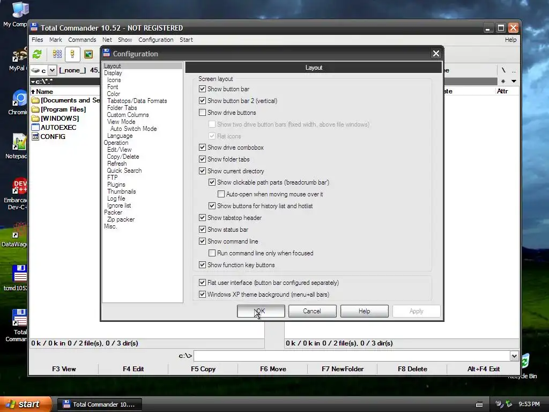Screen dimensions: 549x412
Task: Click the F8 Delete function button
Action: [412, 369]
